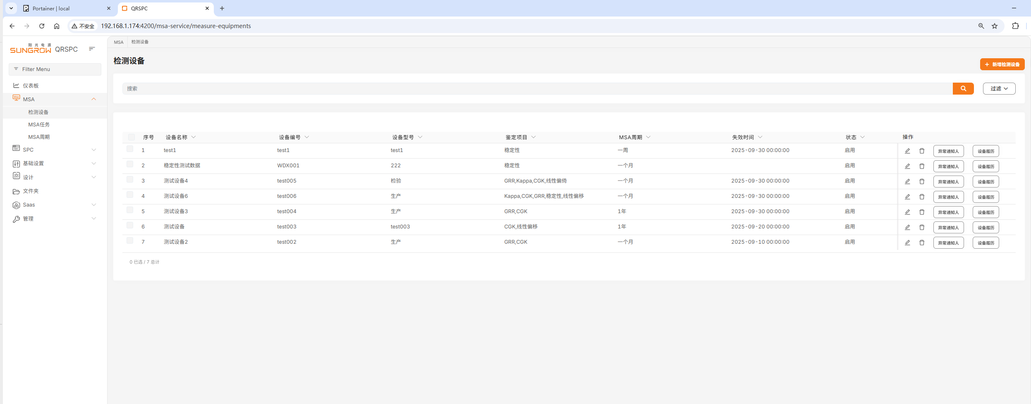Open MSA任务 in the sidebar
Image resolution: width=1031 pixels, height=404 pixels.
(39, 125)
